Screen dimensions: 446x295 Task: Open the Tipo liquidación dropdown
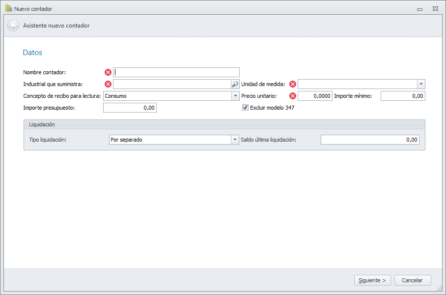tap(234, 140)
